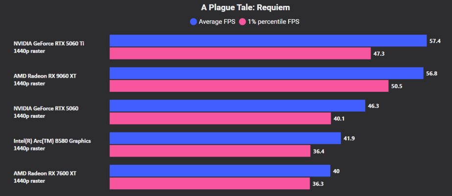This screenshot has height=196, width=452.
Task: Click the pink 1% percentile legend circle
Action: [242, 22]
